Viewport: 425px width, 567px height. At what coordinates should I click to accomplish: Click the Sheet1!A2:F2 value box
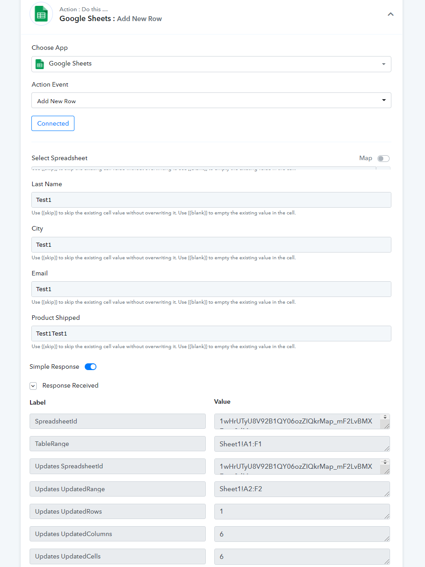[302, 489]
